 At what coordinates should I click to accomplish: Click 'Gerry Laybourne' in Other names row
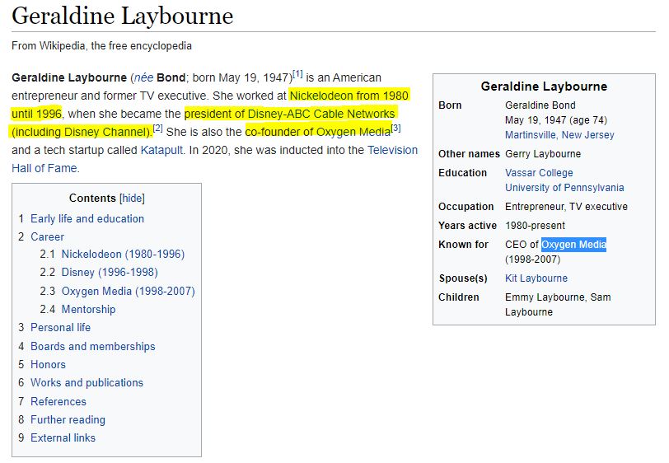[543, 154]
